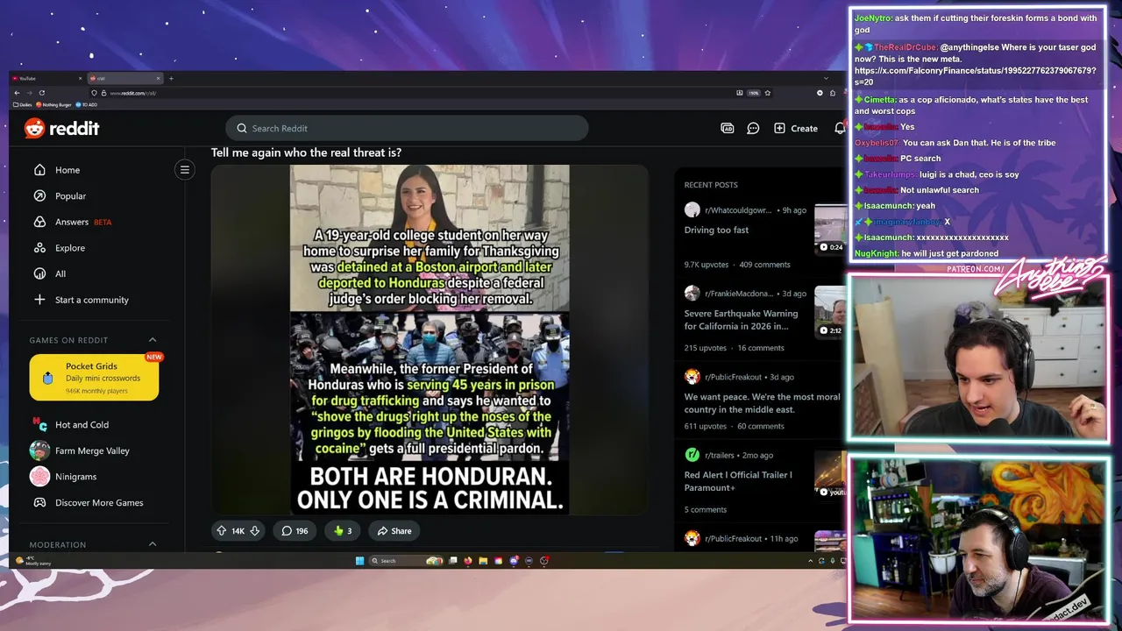Play the Driving too fast video thumbnail
This screenshot has width=1122, height=631.
point(830,229)
